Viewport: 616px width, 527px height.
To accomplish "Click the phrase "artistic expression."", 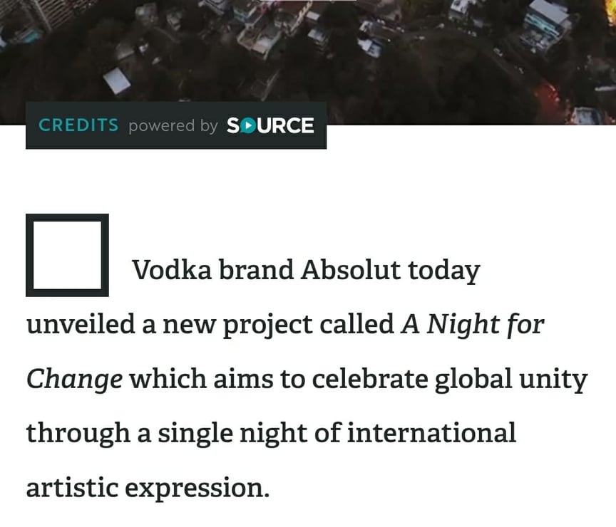I will pos(148,488).
